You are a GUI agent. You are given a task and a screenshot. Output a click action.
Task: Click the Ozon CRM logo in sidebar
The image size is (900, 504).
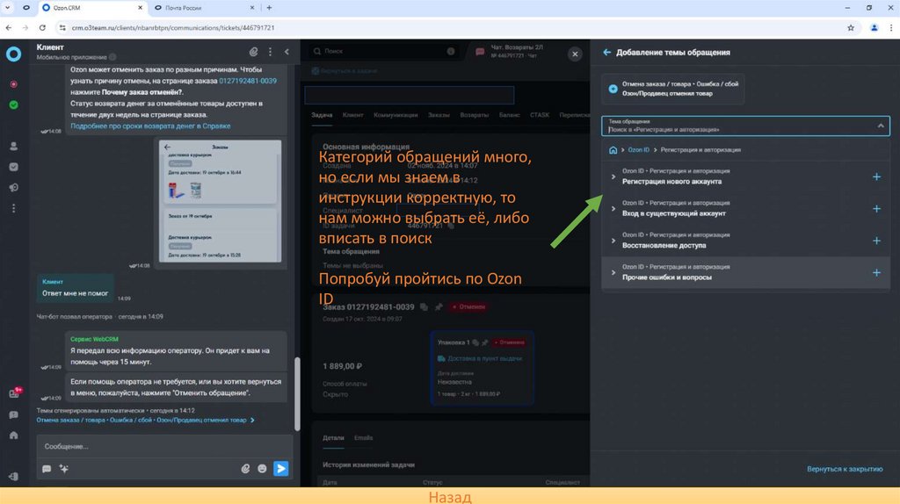click(14, 54)
